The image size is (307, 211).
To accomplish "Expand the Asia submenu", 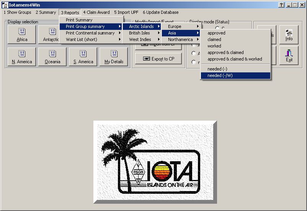I will [x=181, y=33].
